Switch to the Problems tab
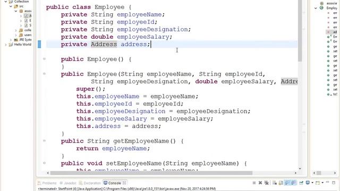The image size is (340, 191). [x=47, y=183]
